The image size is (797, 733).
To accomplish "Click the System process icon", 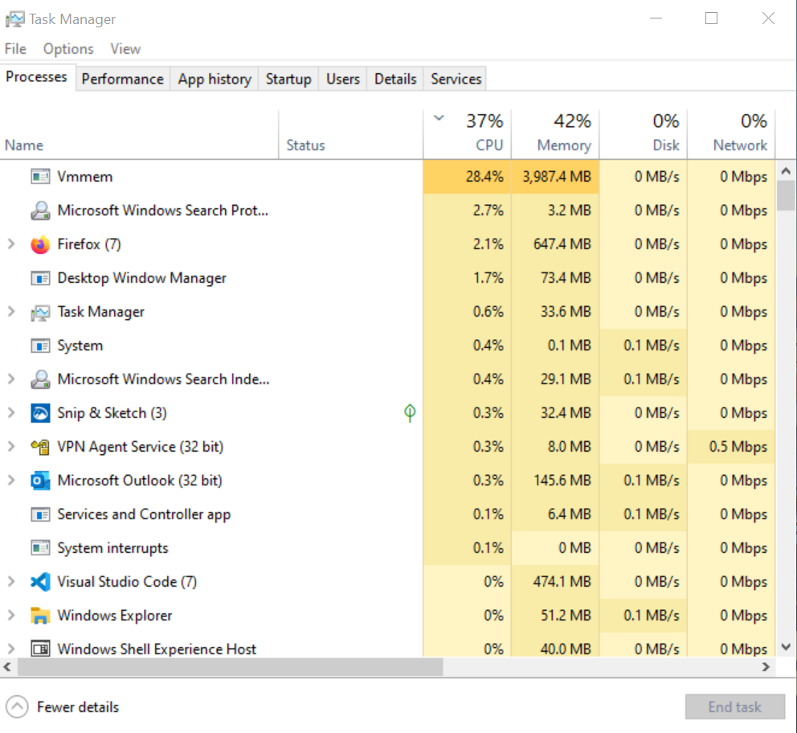I will [40, 346].
